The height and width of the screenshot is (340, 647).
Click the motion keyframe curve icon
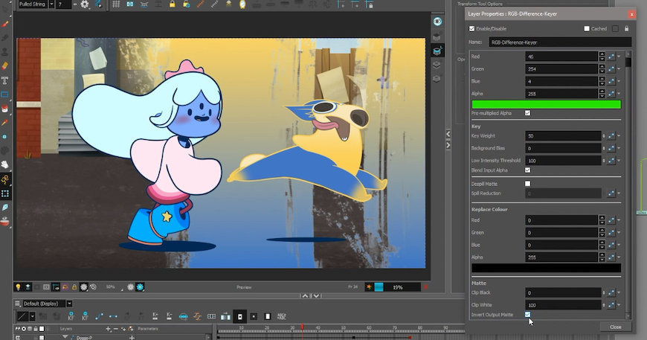click(x=99, y=316)
